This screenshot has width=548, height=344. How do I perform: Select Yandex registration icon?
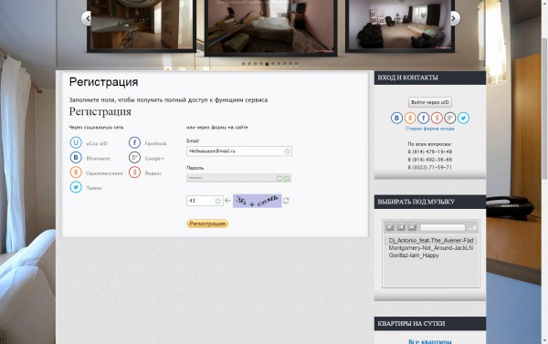[x=134, y=172]
